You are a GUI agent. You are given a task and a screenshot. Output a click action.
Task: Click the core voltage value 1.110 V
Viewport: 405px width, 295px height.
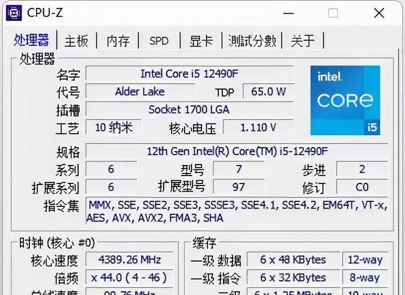[x=258, y=127]
